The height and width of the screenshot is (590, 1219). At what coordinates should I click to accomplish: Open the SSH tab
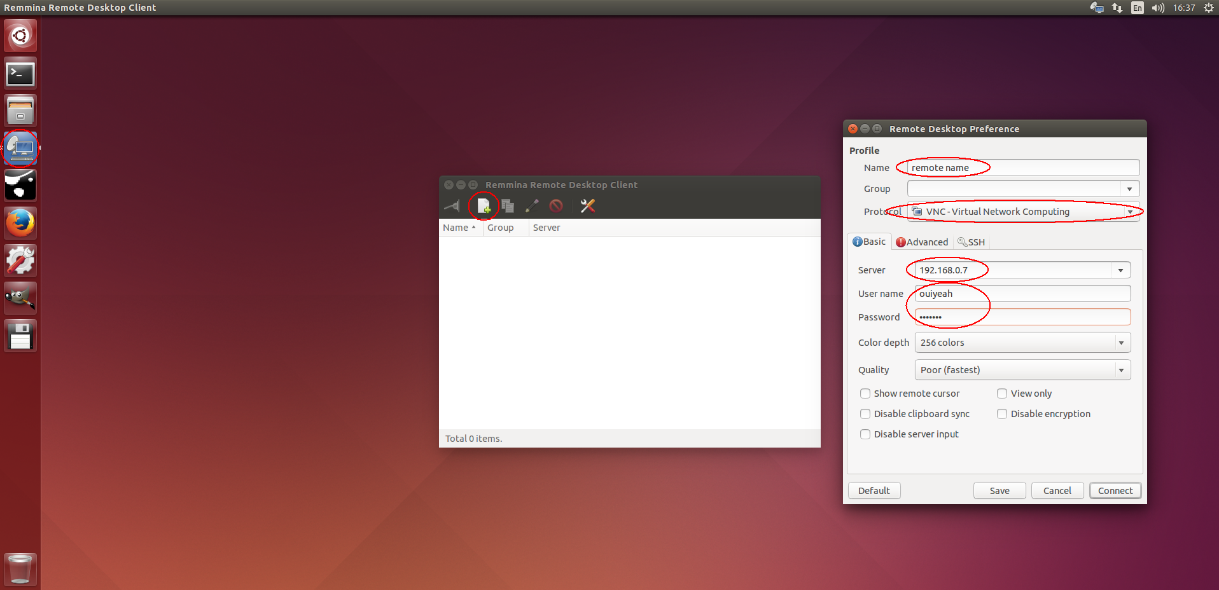pos(972,242)
